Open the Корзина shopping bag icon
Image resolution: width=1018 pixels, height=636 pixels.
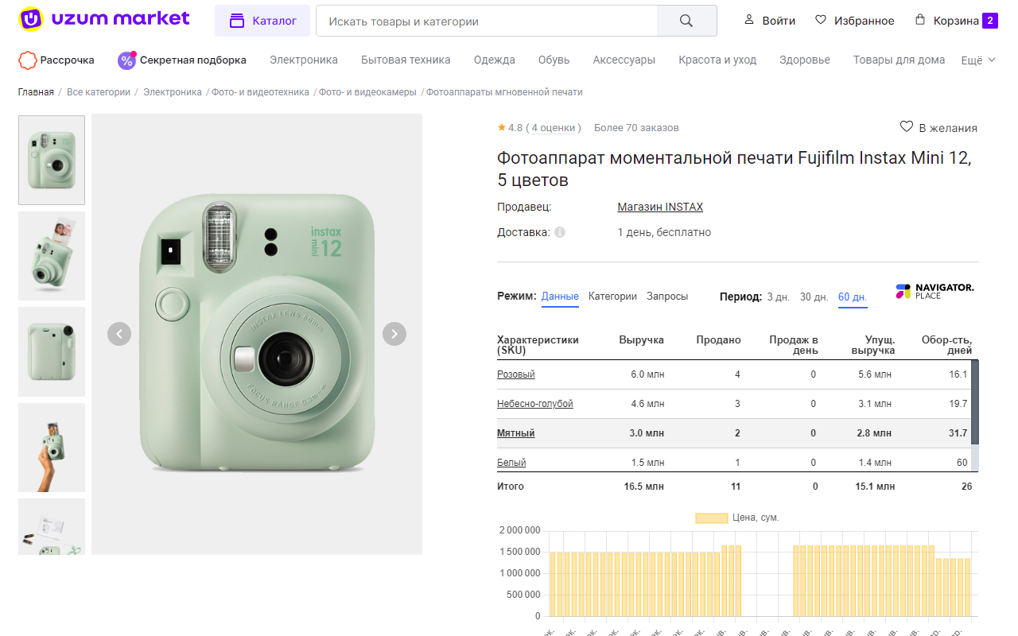click(920, 20)
